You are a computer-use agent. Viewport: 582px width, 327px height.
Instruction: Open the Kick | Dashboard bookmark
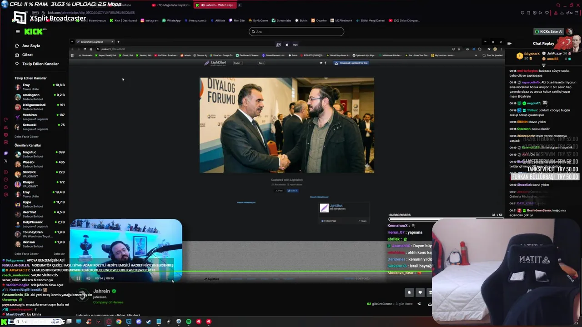(123, 20)
